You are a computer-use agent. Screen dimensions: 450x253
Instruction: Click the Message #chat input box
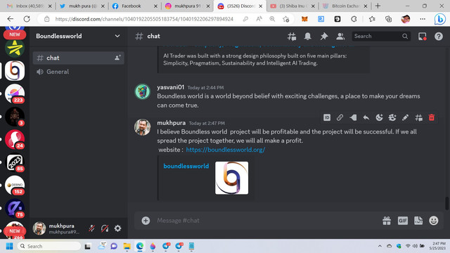[x=267, y=221]
